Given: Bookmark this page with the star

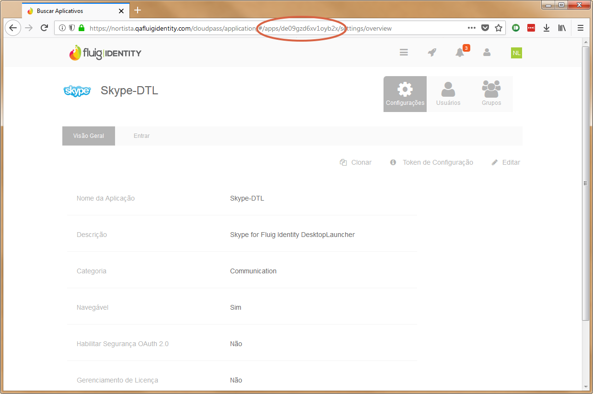Looking at the screenshot, I should [499, 28].
